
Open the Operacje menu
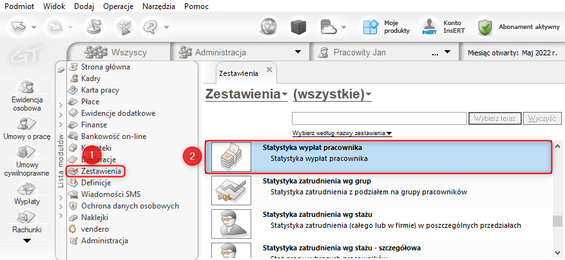(x=118, y=6)
